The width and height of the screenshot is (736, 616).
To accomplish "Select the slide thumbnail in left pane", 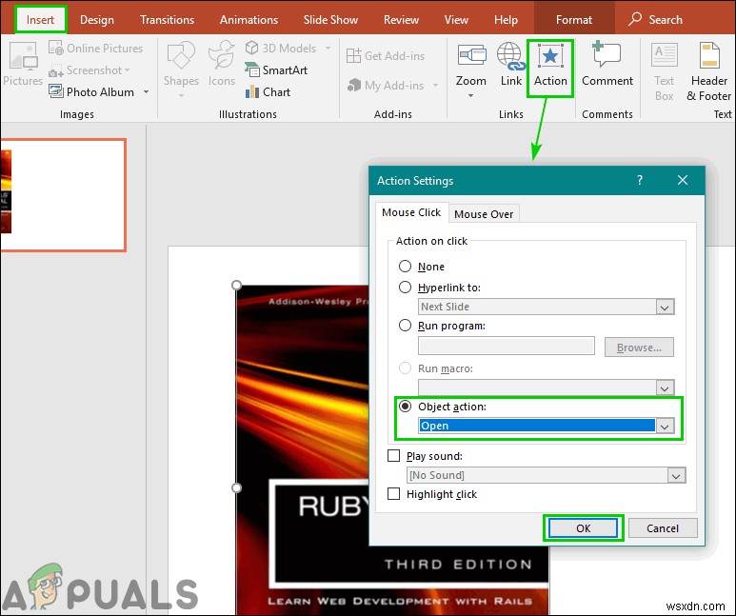I will pos(63,195).
